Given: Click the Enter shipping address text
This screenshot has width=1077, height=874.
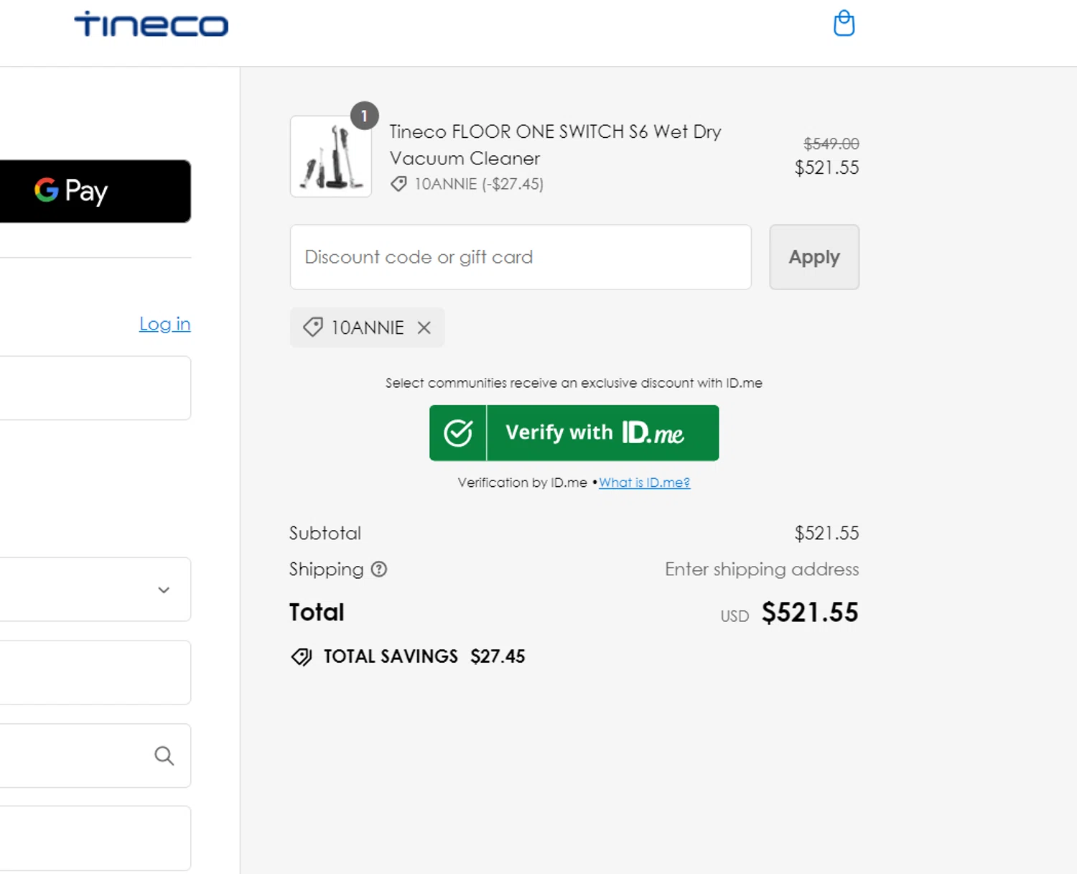Looking at the screenshot, I should coord(762,570).
